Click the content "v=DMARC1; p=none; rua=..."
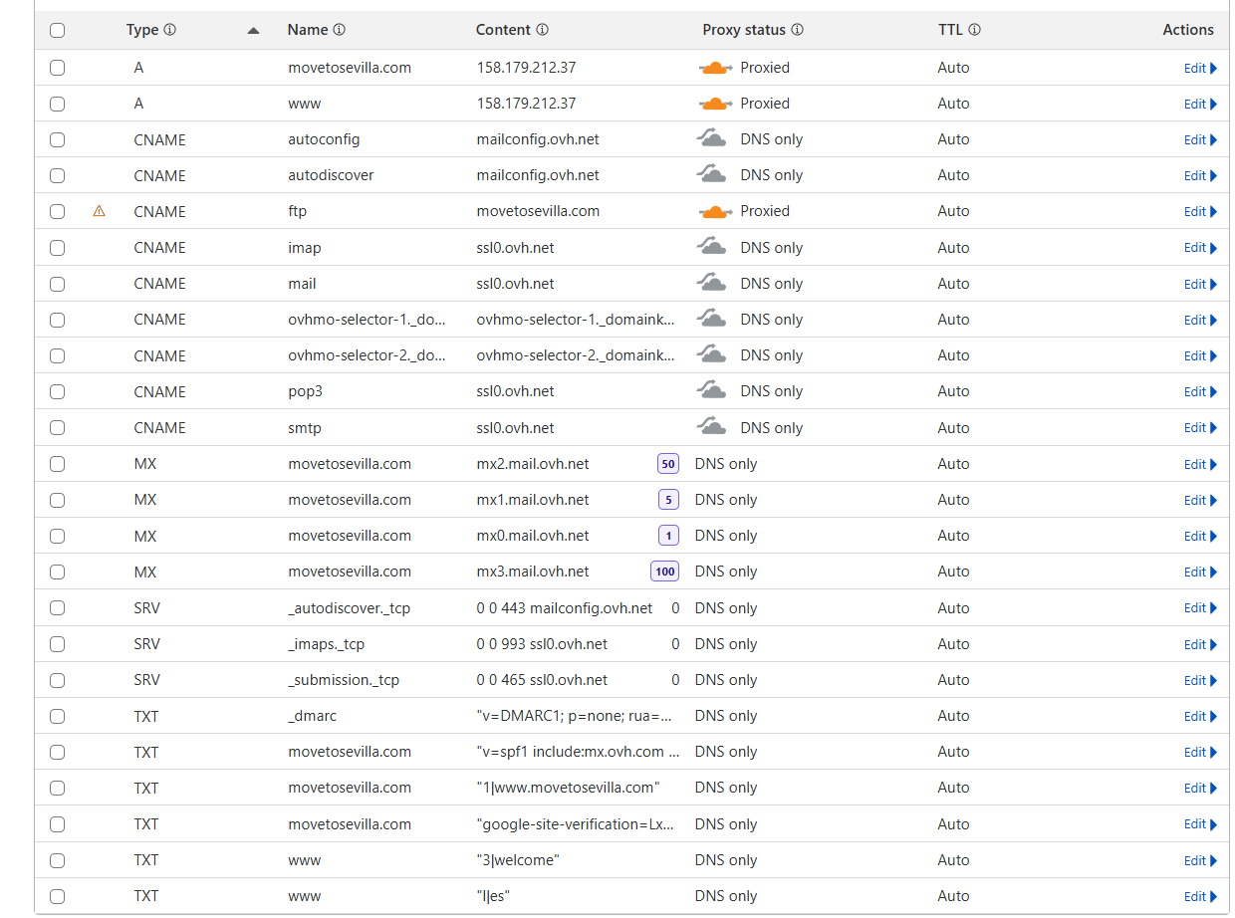The width and height of the screenshot is (1235, 918). click(x=575, y=716)
